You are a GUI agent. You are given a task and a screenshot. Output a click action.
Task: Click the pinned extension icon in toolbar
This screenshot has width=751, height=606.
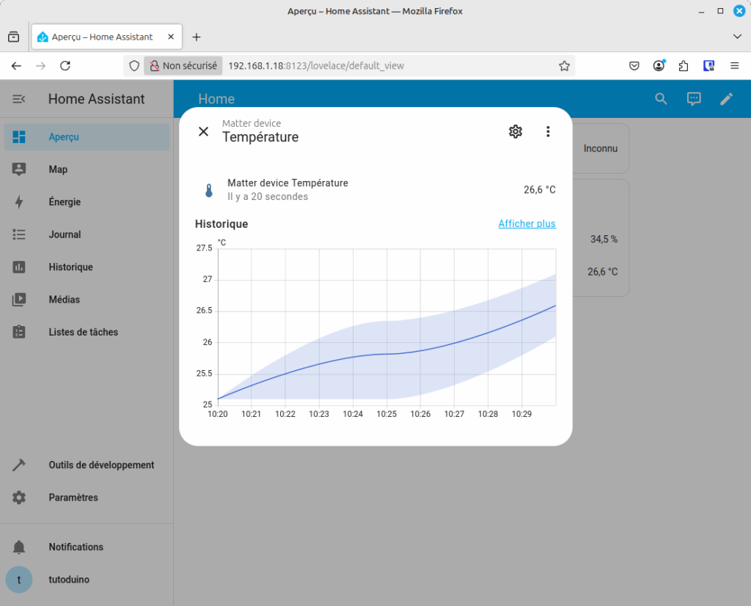click(709, 65)
